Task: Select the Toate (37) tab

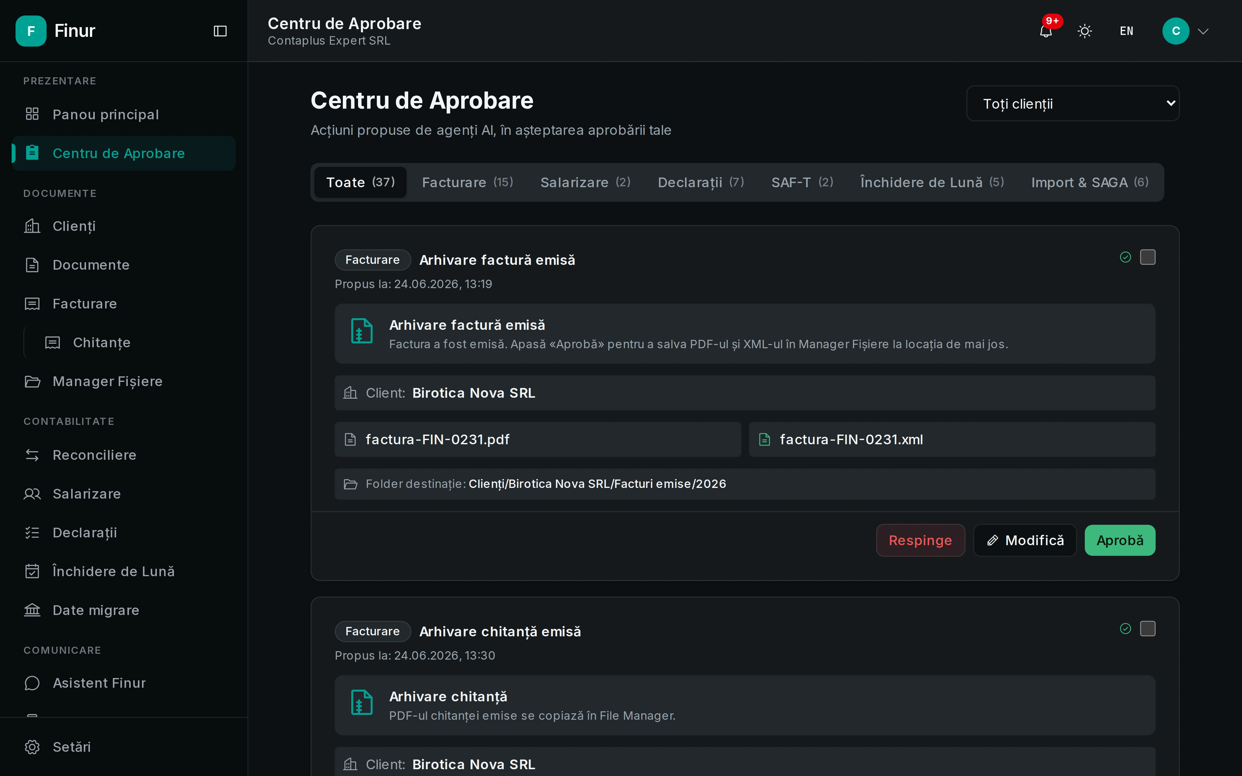Action: pos(360,182)
